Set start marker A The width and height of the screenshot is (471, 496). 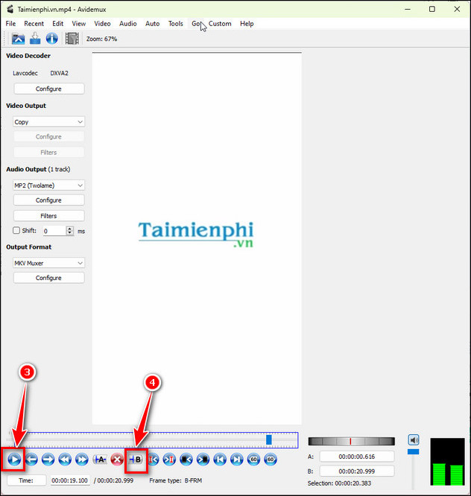(100, 460)
